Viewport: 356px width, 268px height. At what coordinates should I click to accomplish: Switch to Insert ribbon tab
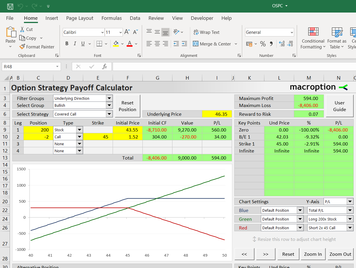point(52,18)
